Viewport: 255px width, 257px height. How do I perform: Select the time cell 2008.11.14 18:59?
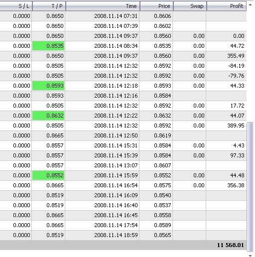coord(116,235)
